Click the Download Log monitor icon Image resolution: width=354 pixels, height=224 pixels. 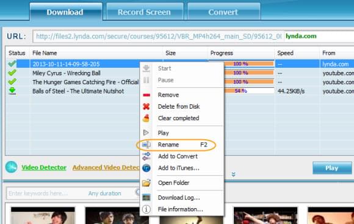coord(146,198)
